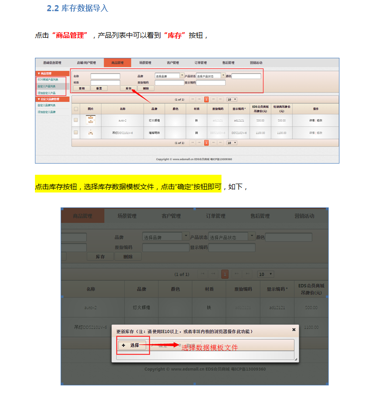
Task: Click first-page icon in bottom paginator below table
Action: 192,143
